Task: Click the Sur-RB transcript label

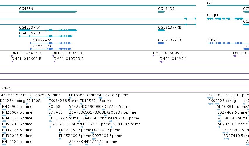Action: click(212, 16)
